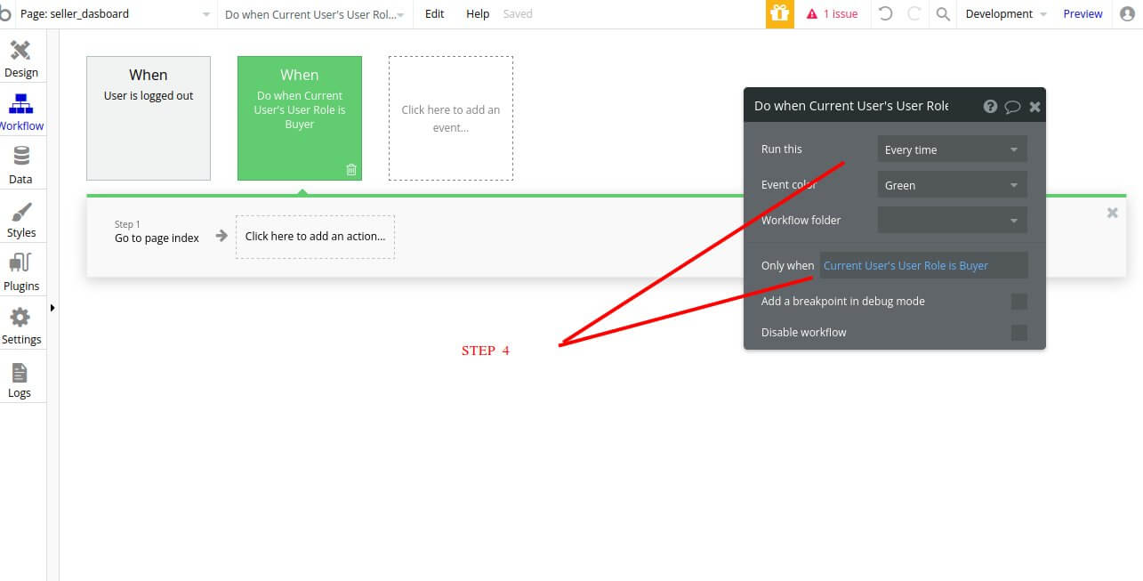Open help question mark in property panel

coord(990,106)
